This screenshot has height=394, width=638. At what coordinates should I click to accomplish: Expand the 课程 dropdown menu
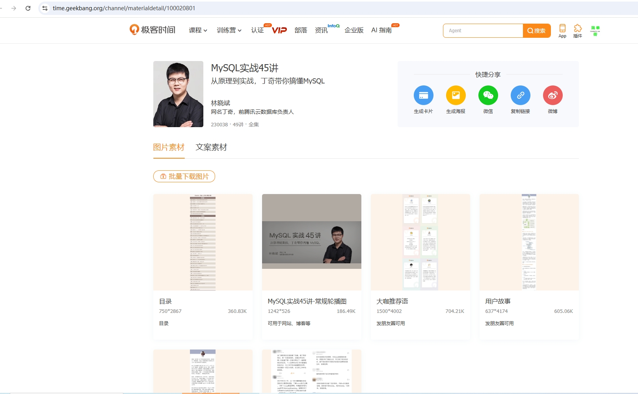click(198, 30)
